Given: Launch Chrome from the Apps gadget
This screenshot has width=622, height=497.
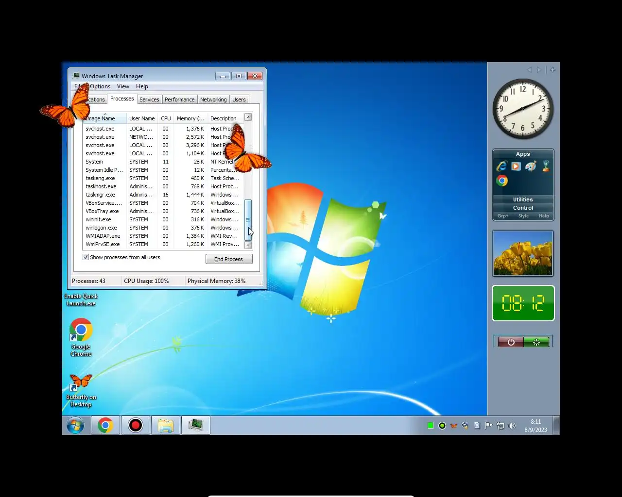Looking at the screenshot, I should (x=502, y=181).
